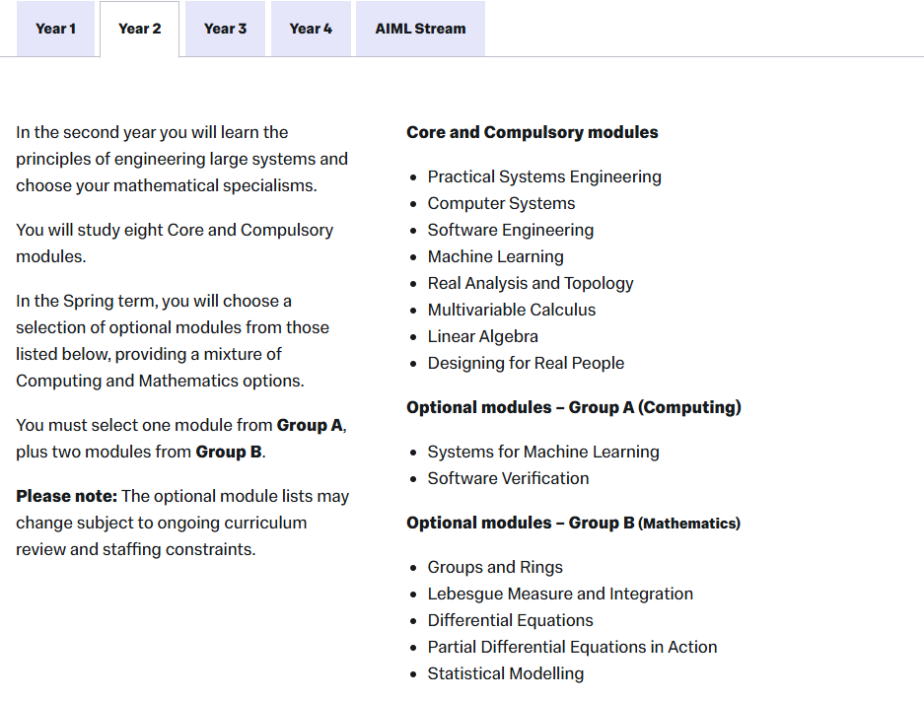Click Systems for Machine Learning option

click(542, 452)
